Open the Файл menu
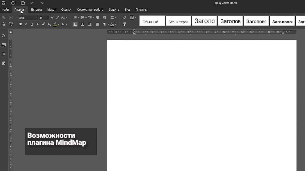 [5, 10]
